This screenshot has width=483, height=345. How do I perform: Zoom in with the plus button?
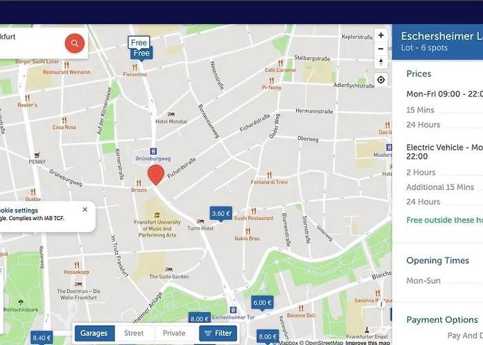381,35
